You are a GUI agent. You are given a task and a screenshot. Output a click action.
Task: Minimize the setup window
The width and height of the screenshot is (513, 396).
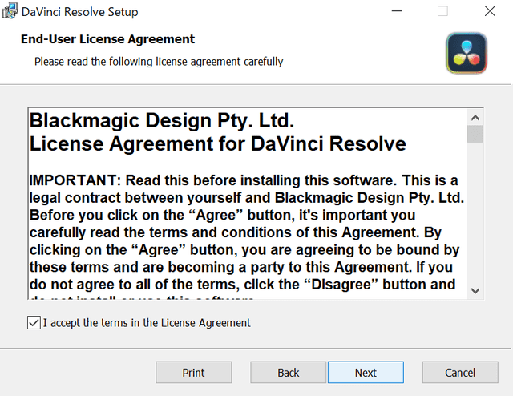(x=397, y=11)
